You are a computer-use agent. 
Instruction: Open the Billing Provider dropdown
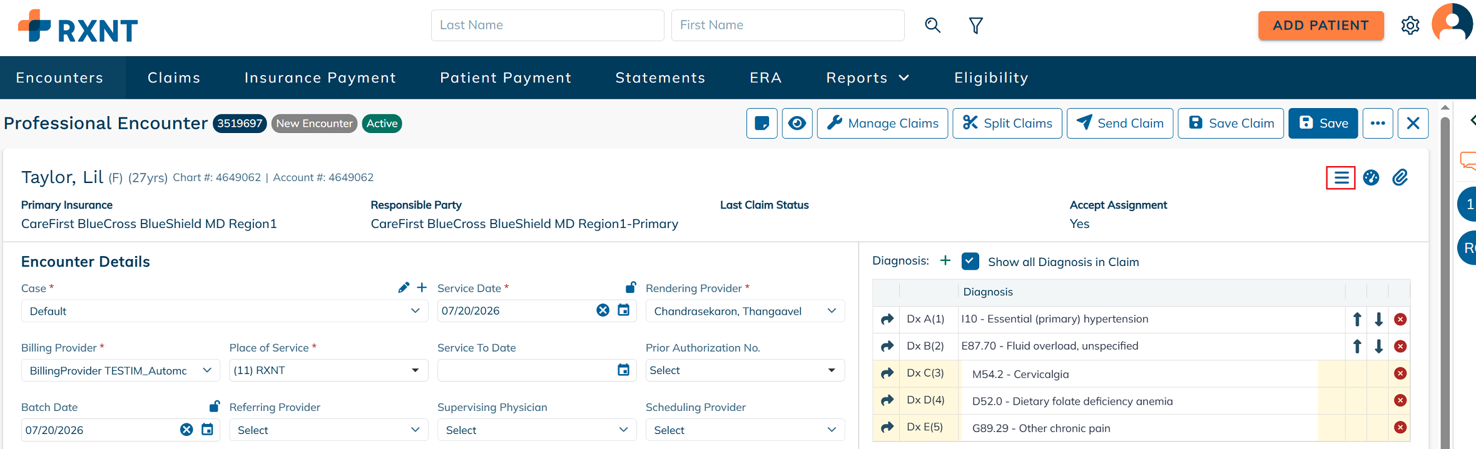pos(121,370)
